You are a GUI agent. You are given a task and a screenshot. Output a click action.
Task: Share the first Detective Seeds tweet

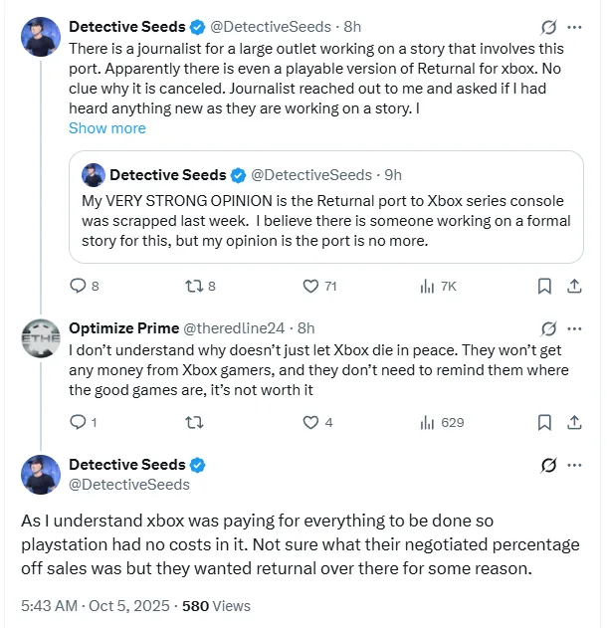574,286
